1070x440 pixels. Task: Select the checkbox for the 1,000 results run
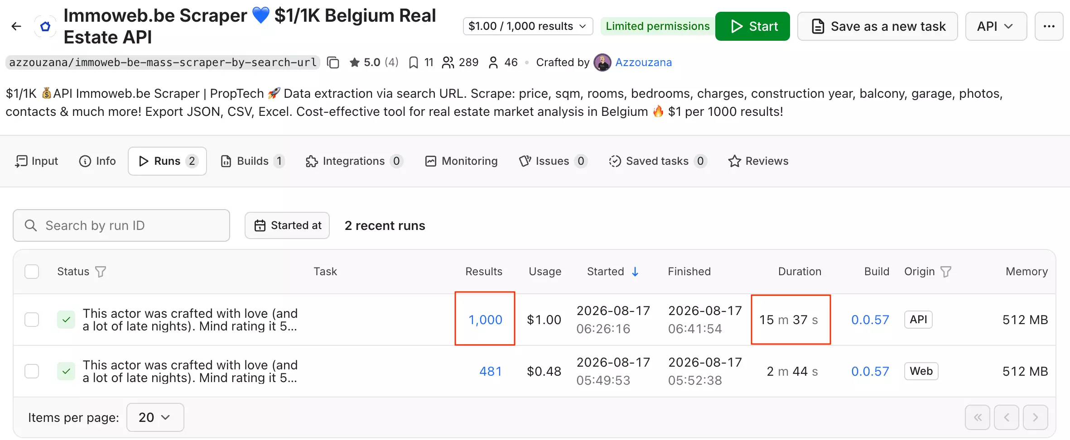(32, 320)
